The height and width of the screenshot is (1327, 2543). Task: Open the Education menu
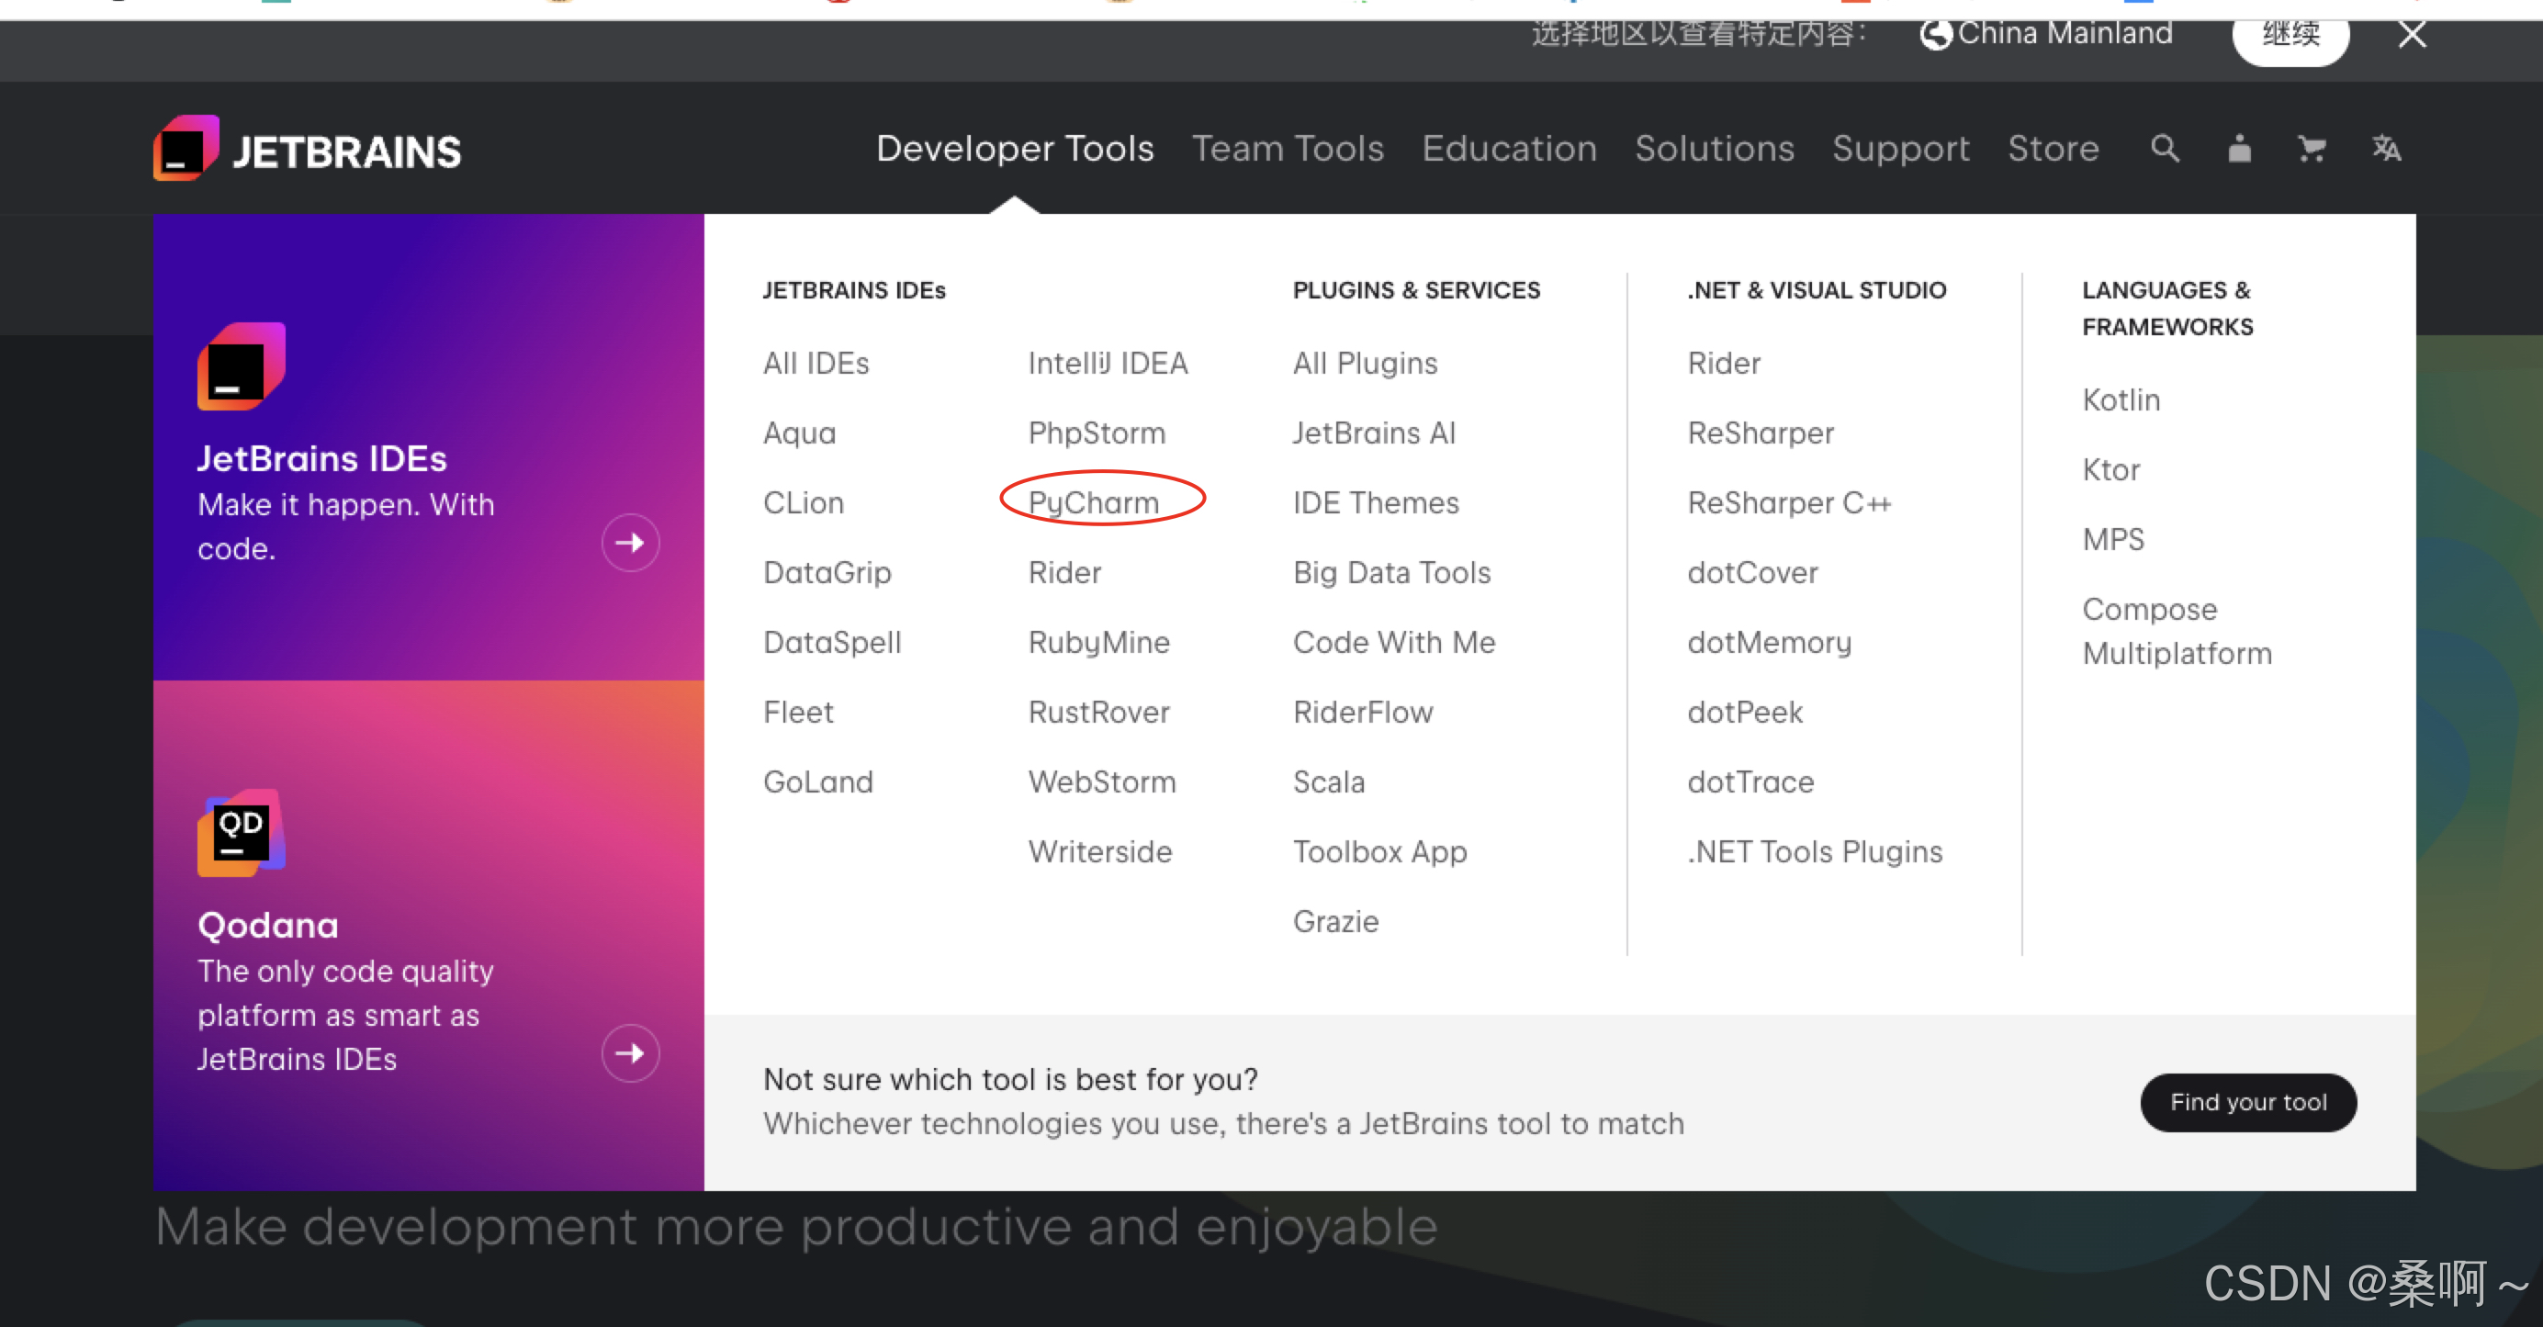(x=1508, y=148)
